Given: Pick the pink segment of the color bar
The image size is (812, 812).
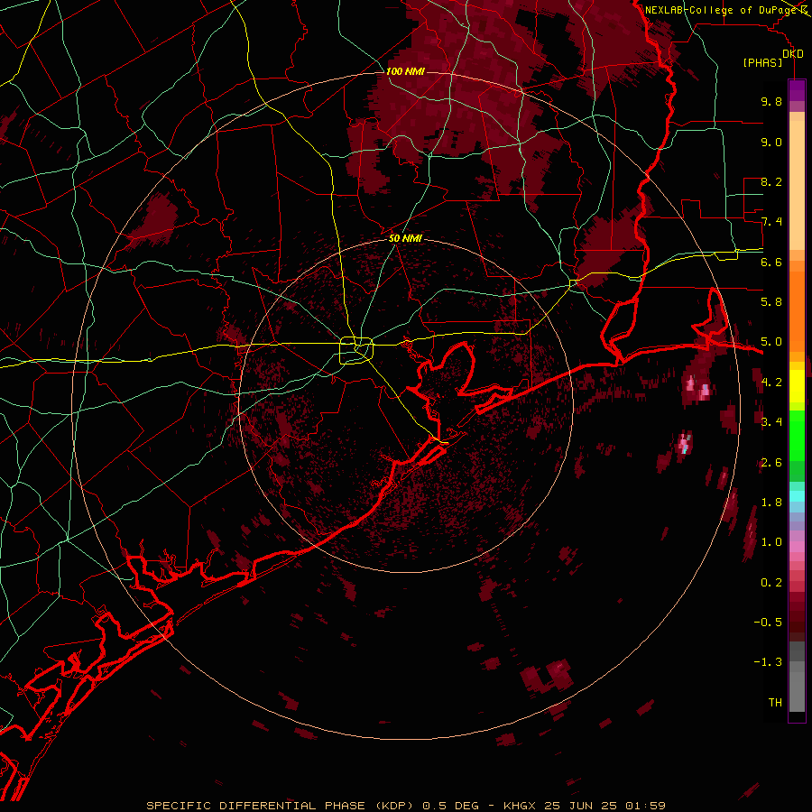Looking at the screenshot, I should tap(797, 546).
